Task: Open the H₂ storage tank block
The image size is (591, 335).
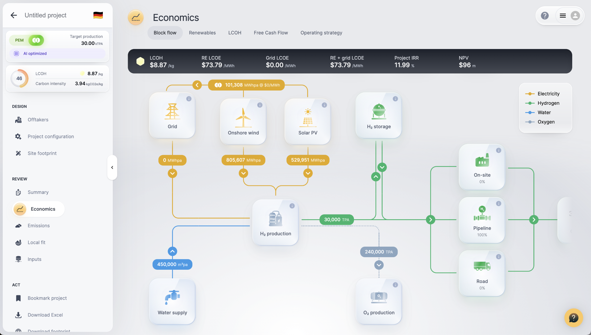Action: click(x=379, y=115)
